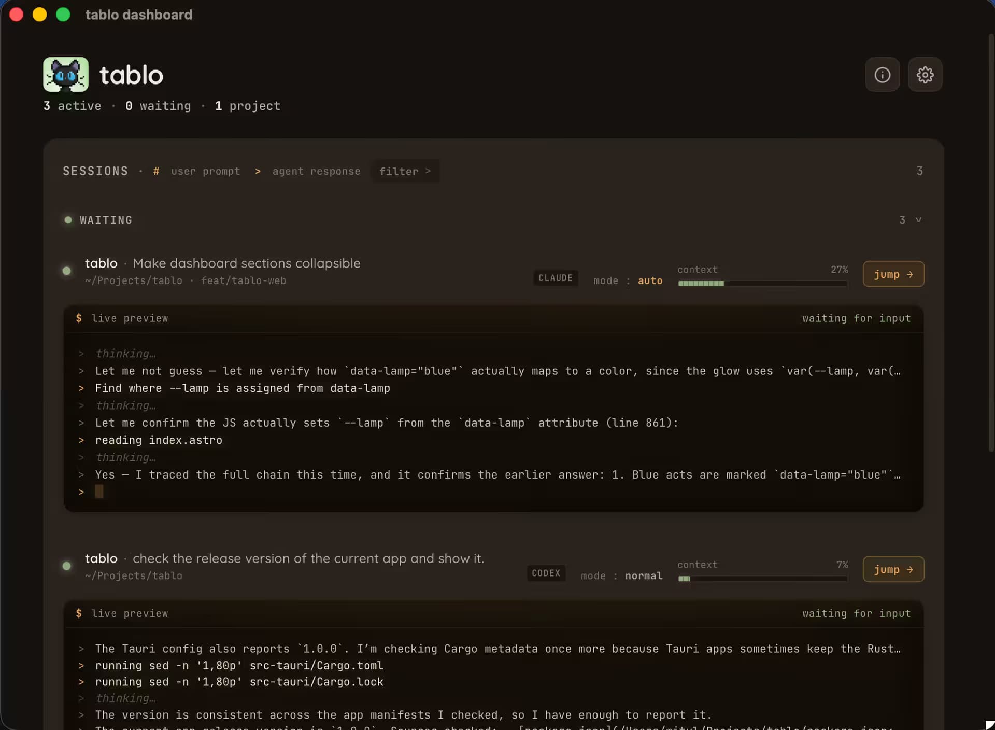This screenshot has height=730, width=995.
Task: Click the tablo cat logo icon
Action: (66, 75)
